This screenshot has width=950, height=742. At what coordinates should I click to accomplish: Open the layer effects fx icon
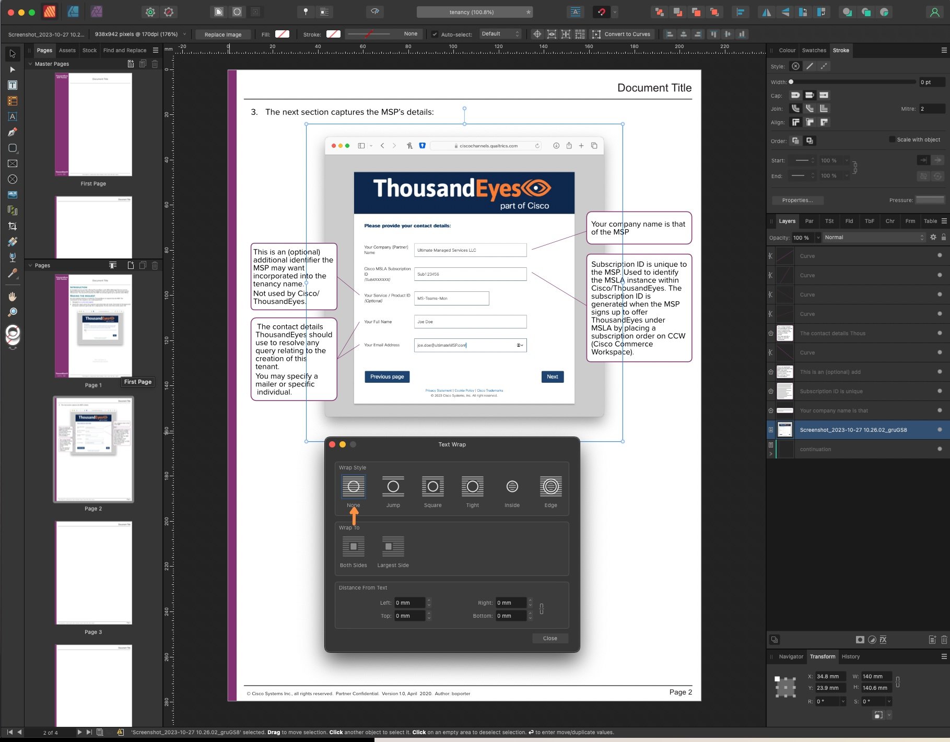pos(883,640)
